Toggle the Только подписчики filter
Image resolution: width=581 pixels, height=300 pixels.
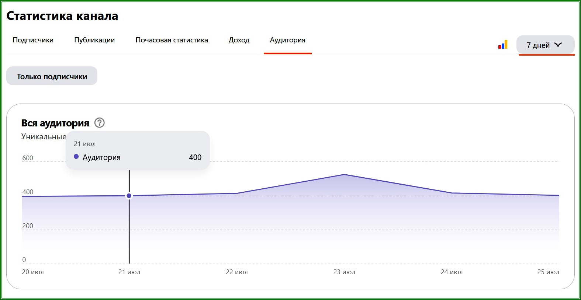(52, 76)
